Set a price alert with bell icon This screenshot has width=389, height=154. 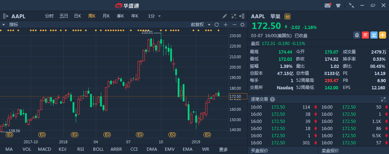pyautogui.click(x=356, y=35)
